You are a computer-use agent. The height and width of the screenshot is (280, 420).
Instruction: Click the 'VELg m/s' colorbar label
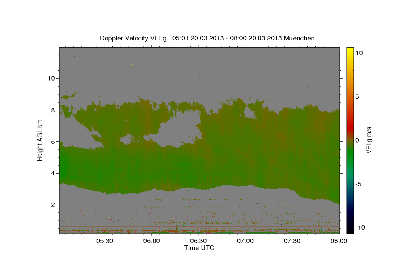pos(369,140)
